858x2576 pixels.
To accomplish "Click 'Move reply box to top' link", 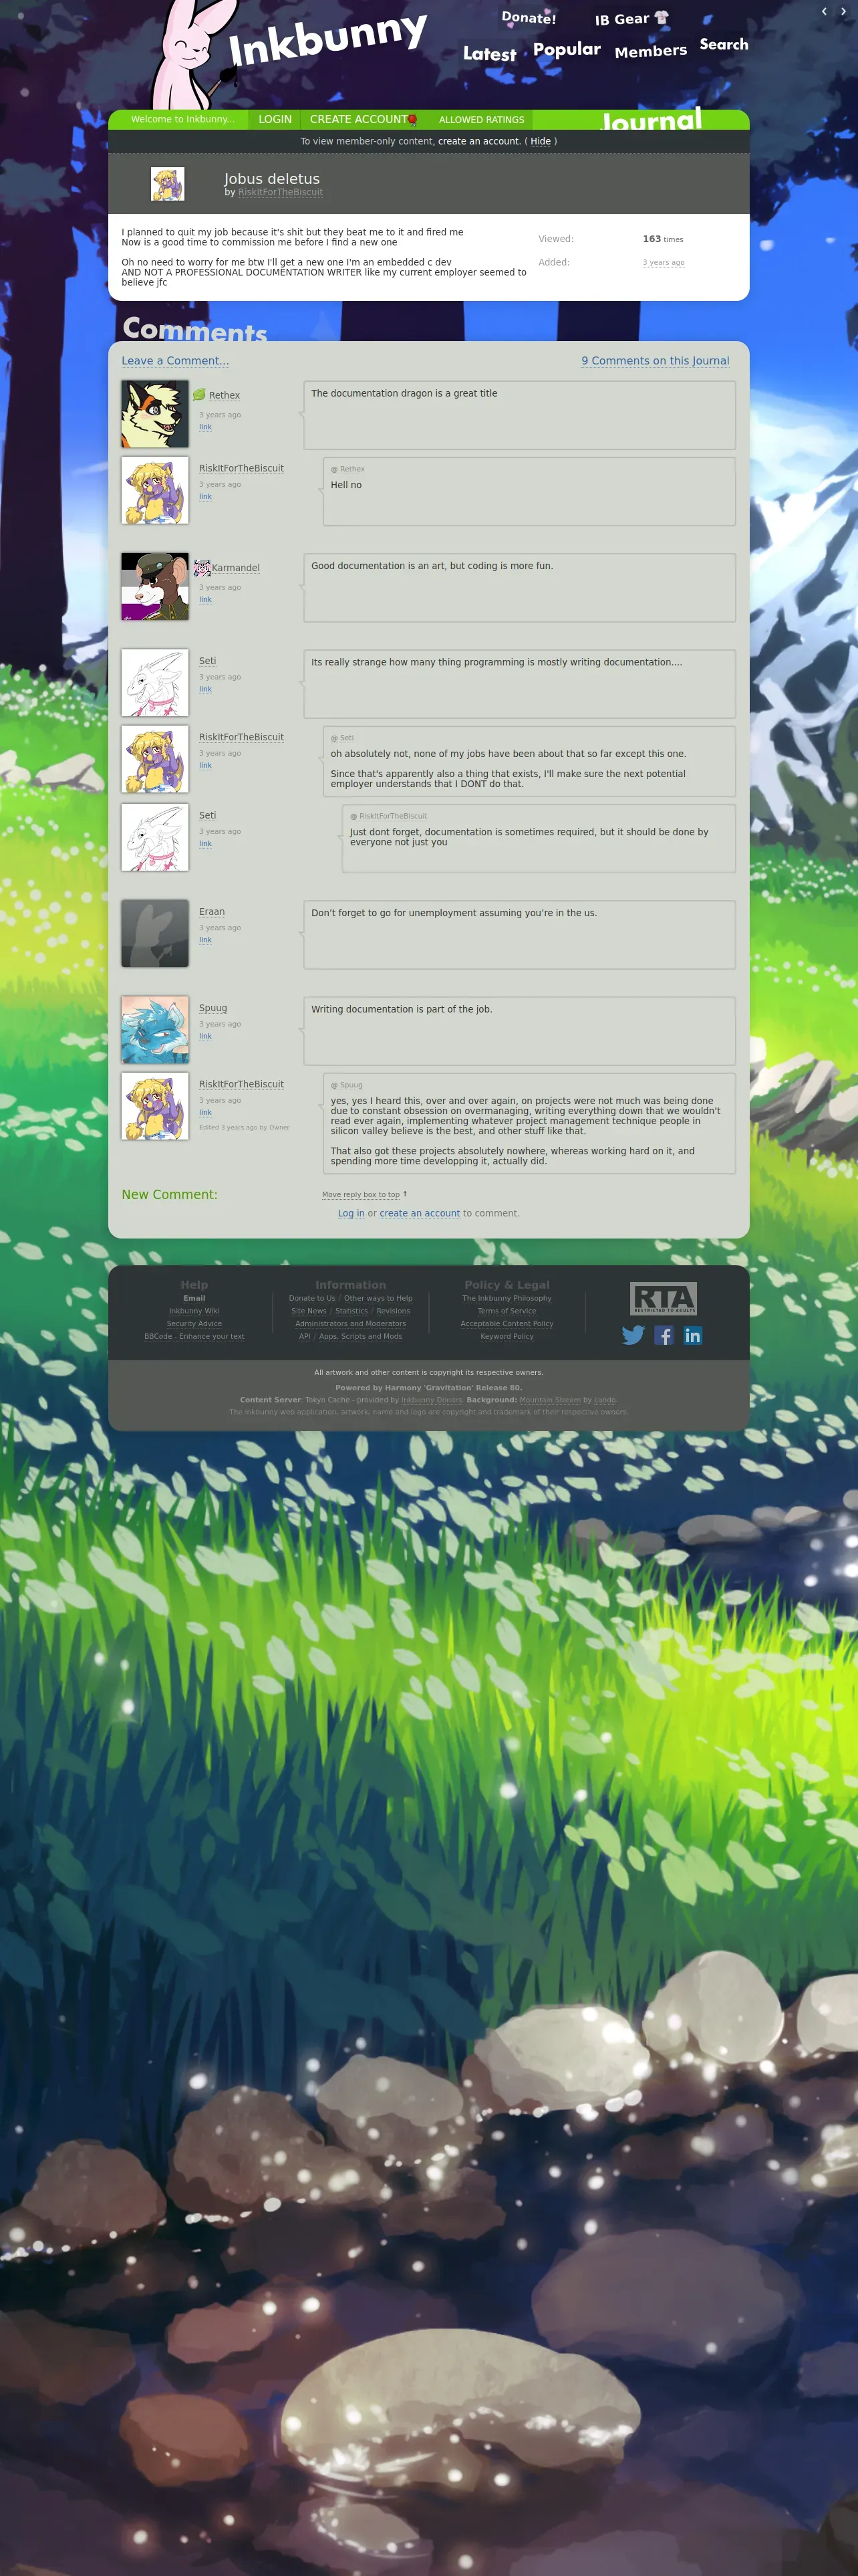I will 361,1195.
